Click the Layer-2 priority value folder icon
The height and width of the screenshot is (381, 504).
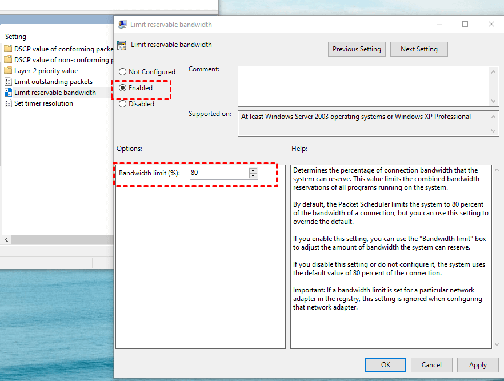[x=8, y=71]
